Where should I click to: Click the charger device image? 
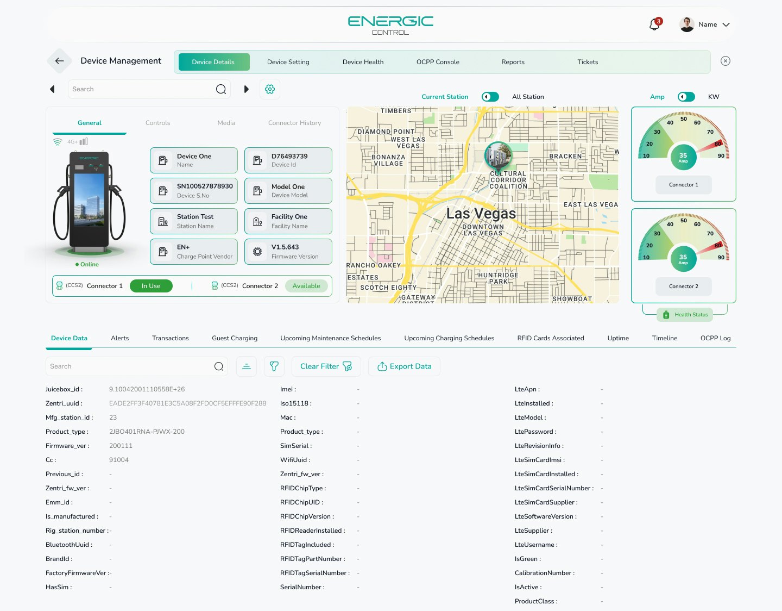tap(90, 203)
